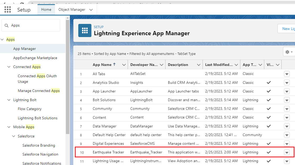Click the AllTabSet developer name cell
The height and width of the screenshot is (165, 295).
138,74
